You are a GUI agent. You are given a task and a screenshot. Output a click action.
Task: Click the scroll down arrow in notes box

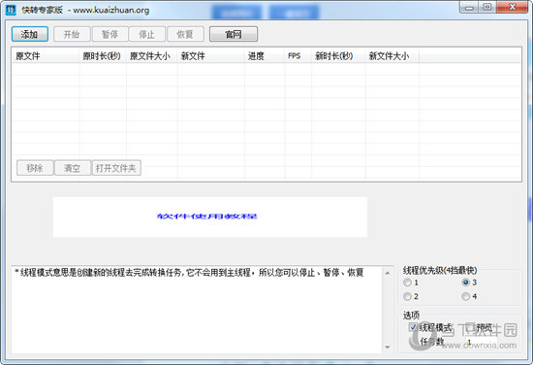point(388,347)
